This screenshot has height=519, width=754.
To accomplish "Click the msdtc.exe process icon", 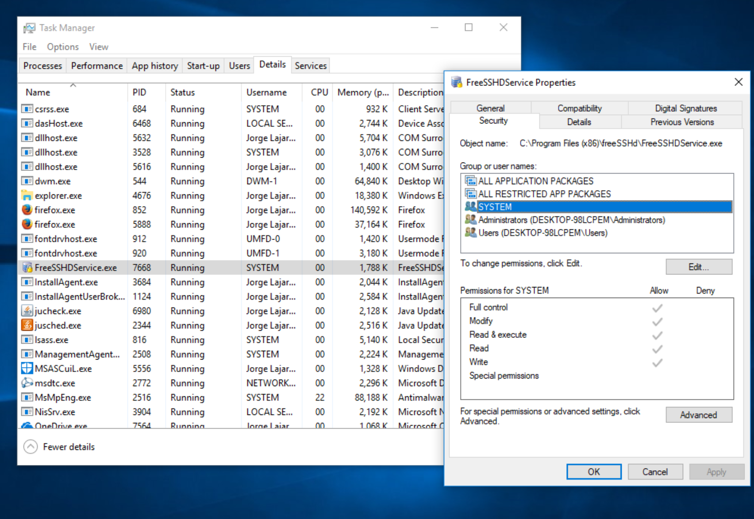I will tap(27, 383).
